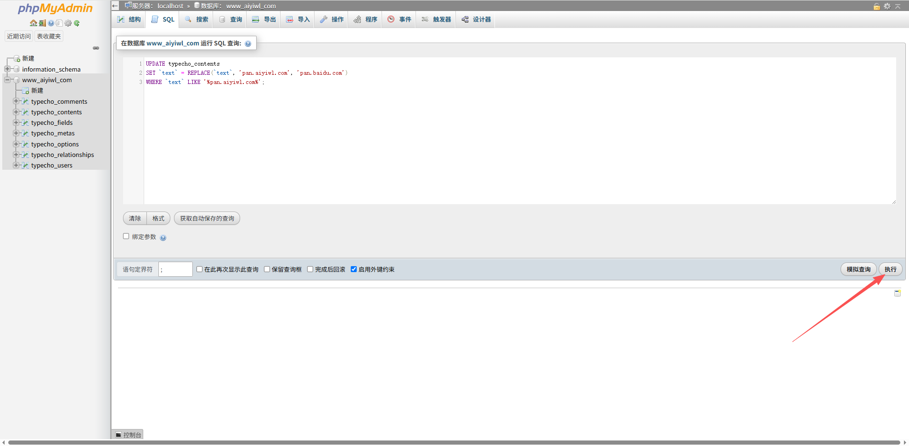
Task: Click the horizontal scrollbar at the bottom
Action: 454,442
